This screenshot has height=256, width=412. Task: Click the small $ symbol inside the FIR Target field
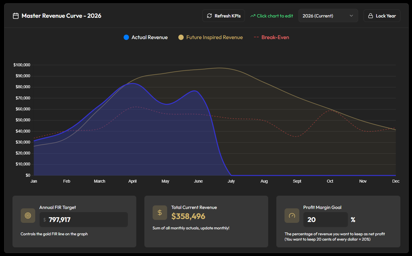pos(45,220)
